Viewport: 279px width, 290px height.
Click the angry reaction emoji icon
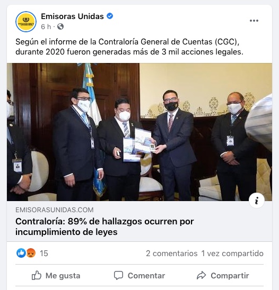31,253
